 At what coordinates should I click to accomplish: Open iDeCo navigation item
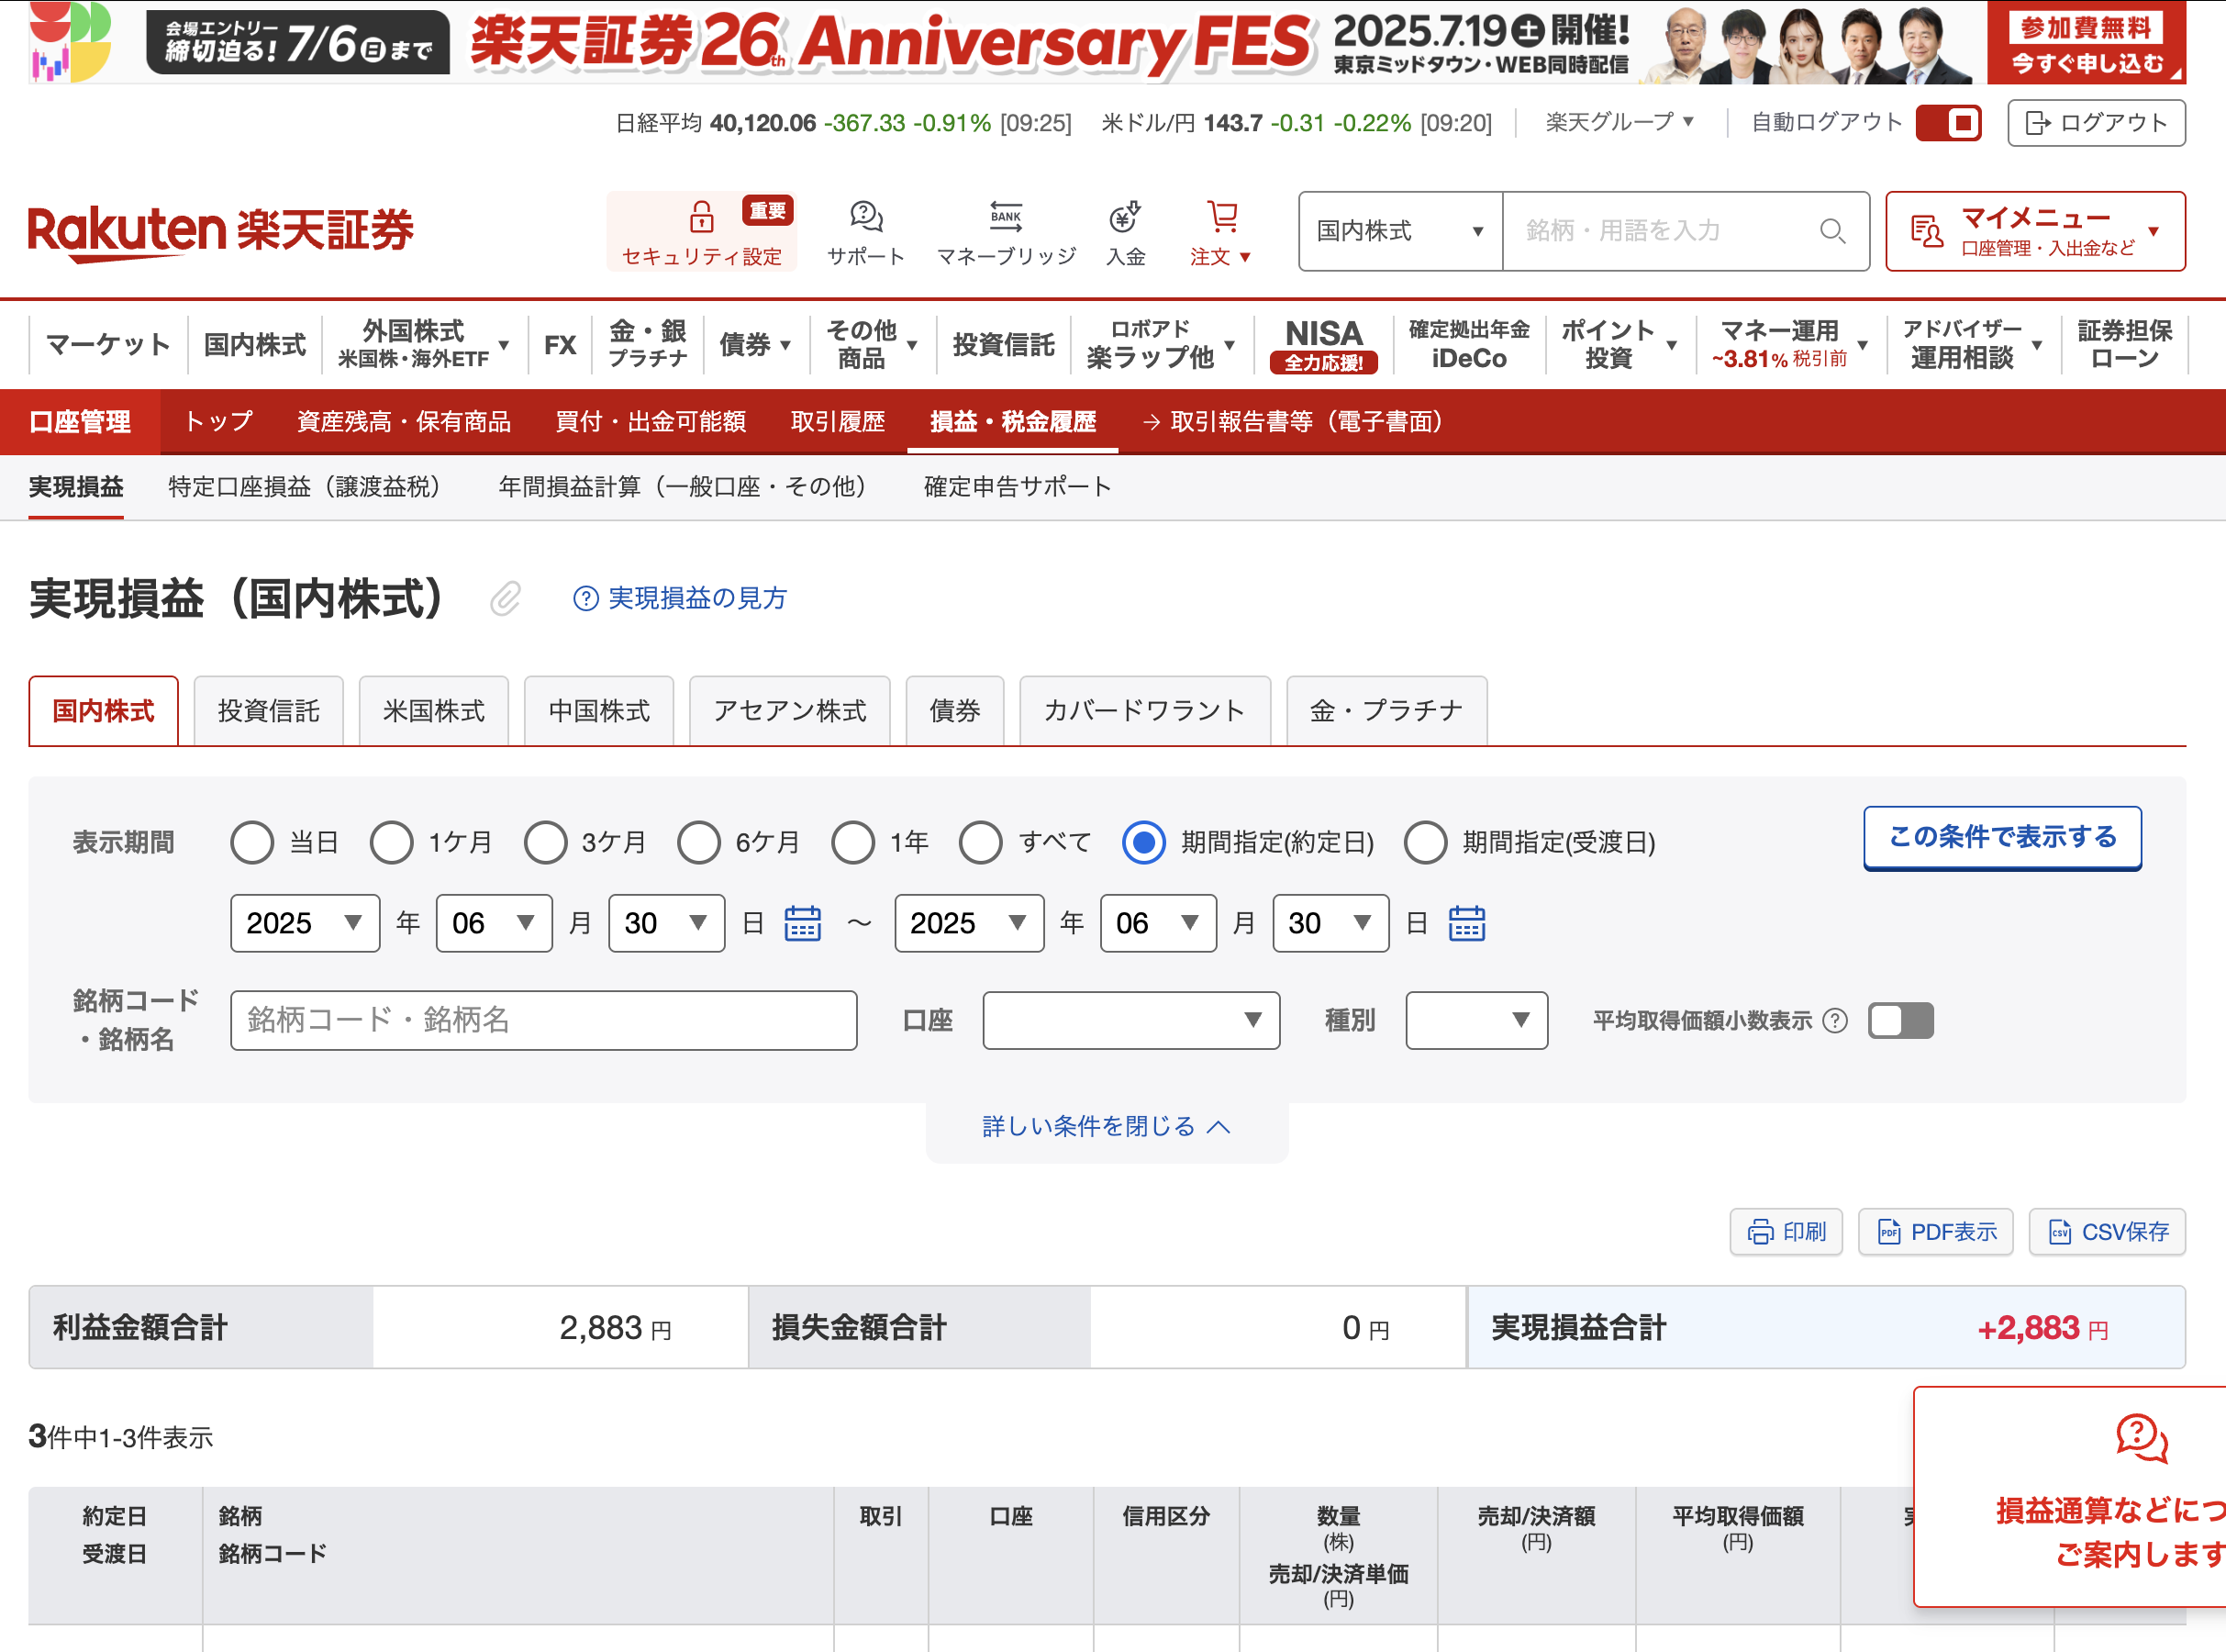pyautogui.click(x=1468, y=345)
